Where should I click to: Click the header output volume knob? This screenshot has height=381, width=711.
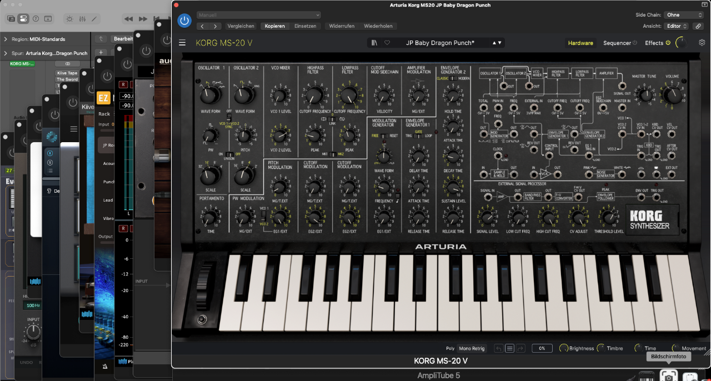pyautogui.click(x=681, y=43)
